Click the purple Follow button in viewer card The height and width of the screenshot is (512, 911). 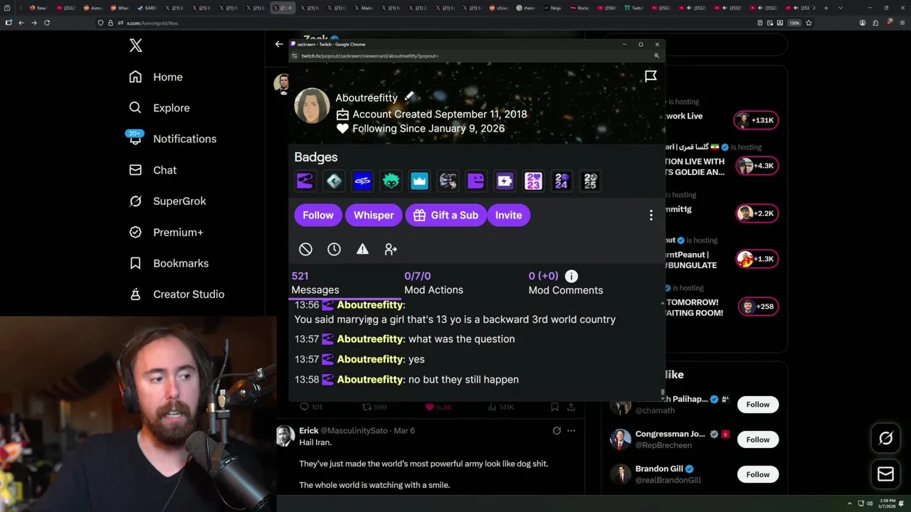[x=318, y=215]
